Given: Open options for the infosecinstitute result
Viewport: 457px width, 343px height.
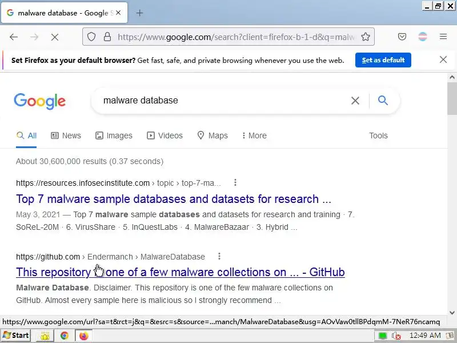Looking at the screenshot, I should point(235,182).
